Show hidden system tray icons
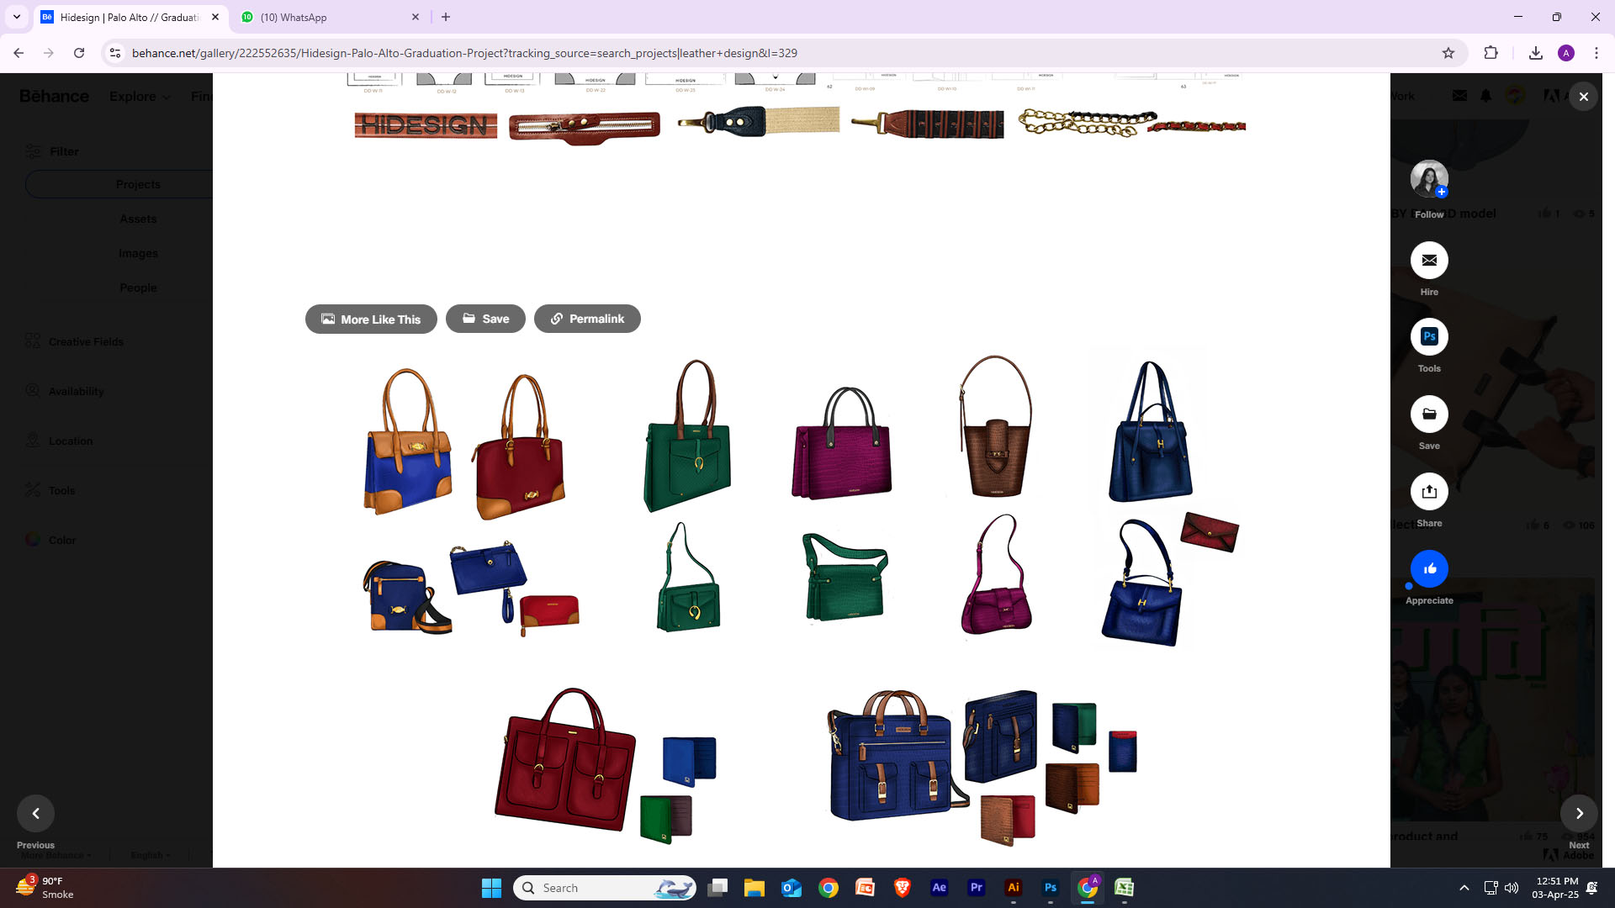This screenshot has height=908, width=1615. pyautogui.click(x=1464, y=888)
